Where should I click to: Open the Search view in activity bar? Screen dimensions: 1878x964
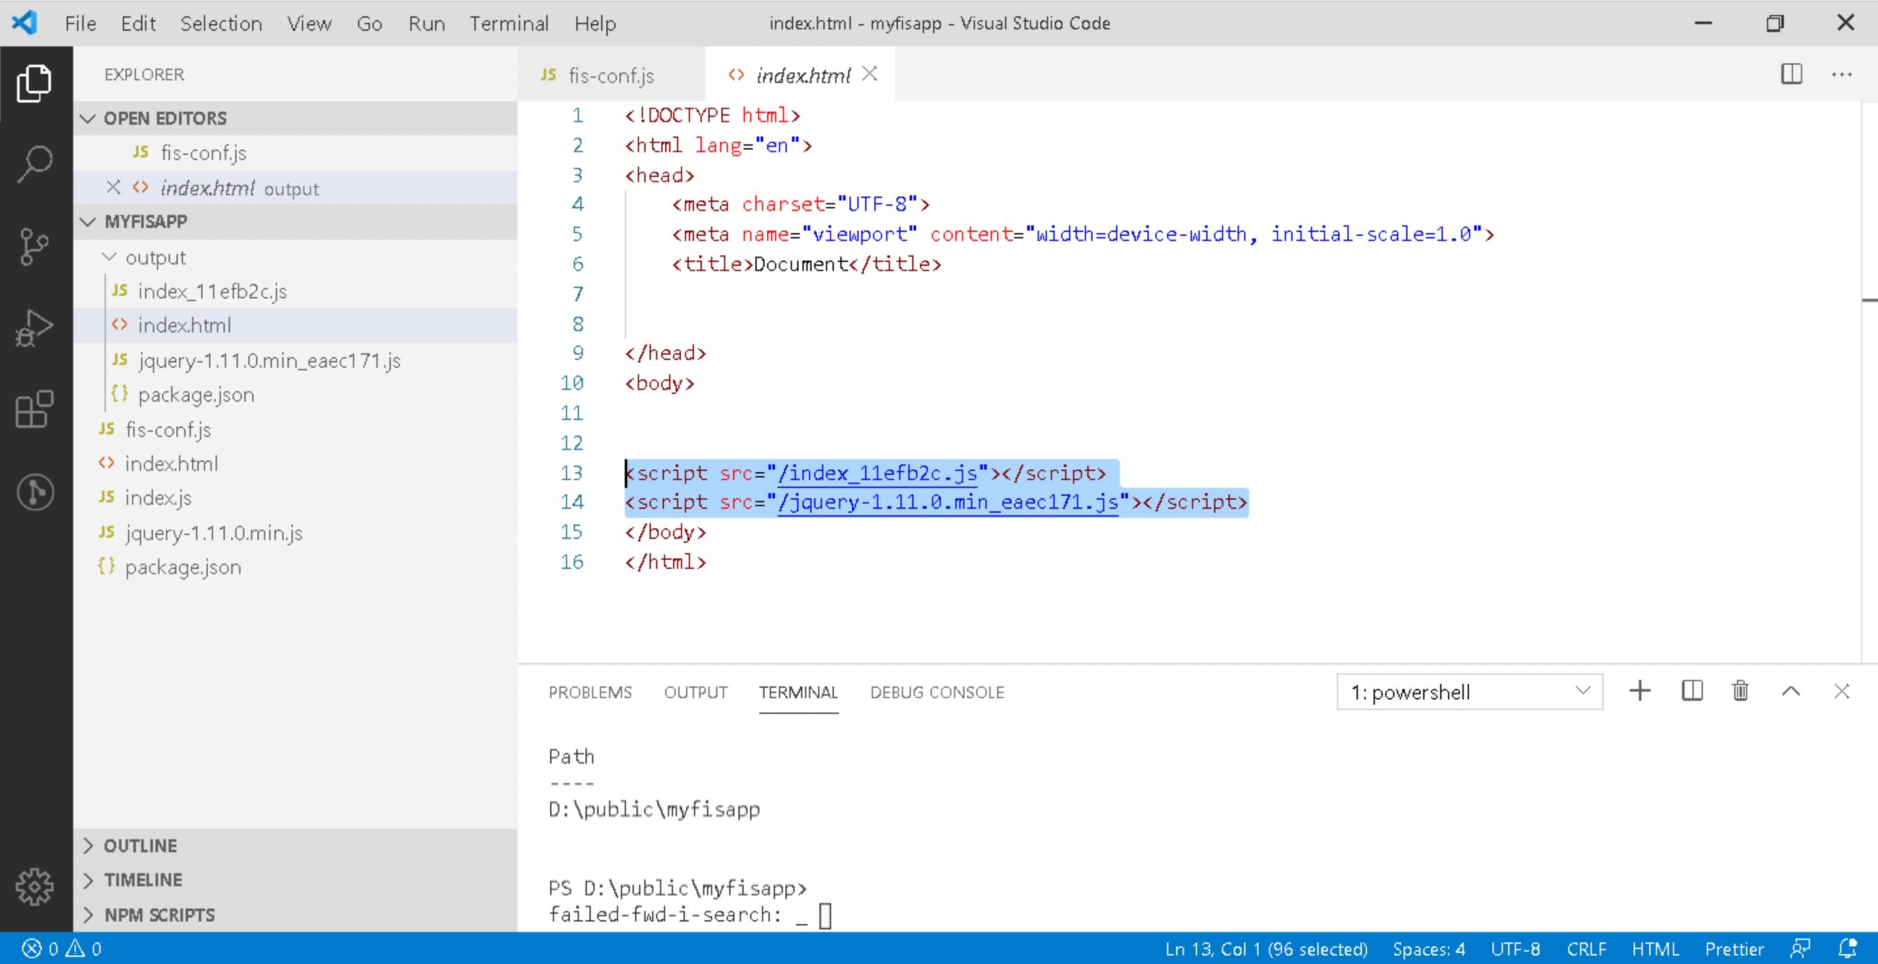(34, 164)
